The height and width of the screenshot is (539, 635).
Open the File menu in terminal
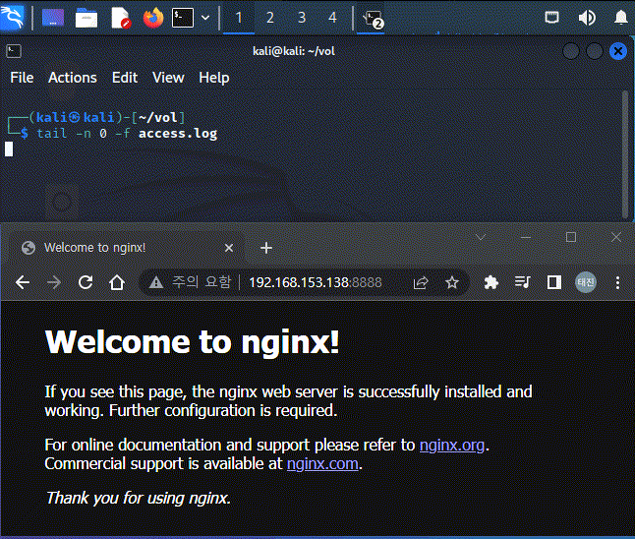(x=22, y=78)
